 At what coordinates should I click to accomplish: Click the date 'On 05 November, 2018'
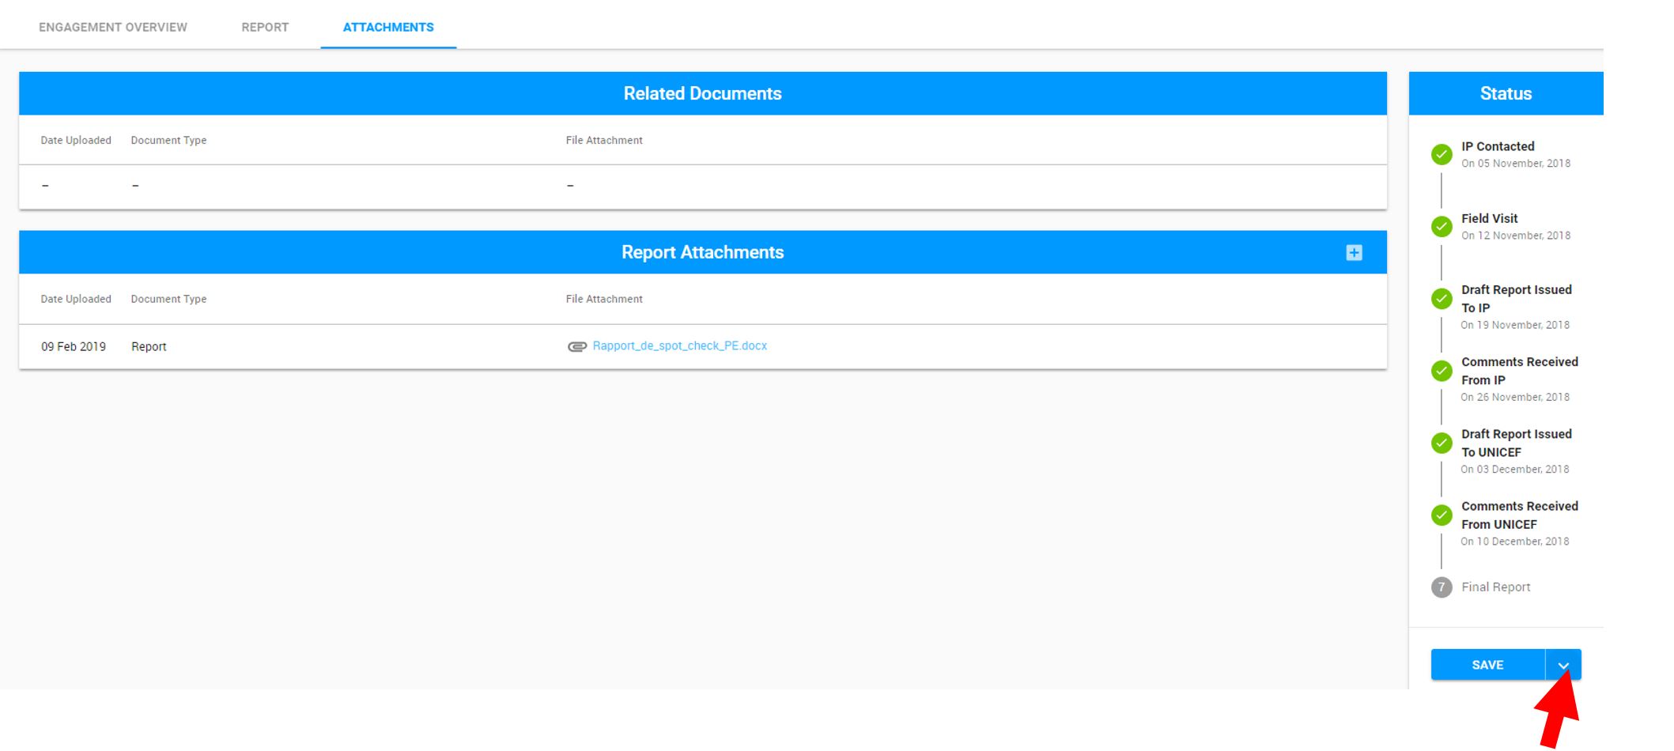pyautogui.click(x=1516, y=164)
